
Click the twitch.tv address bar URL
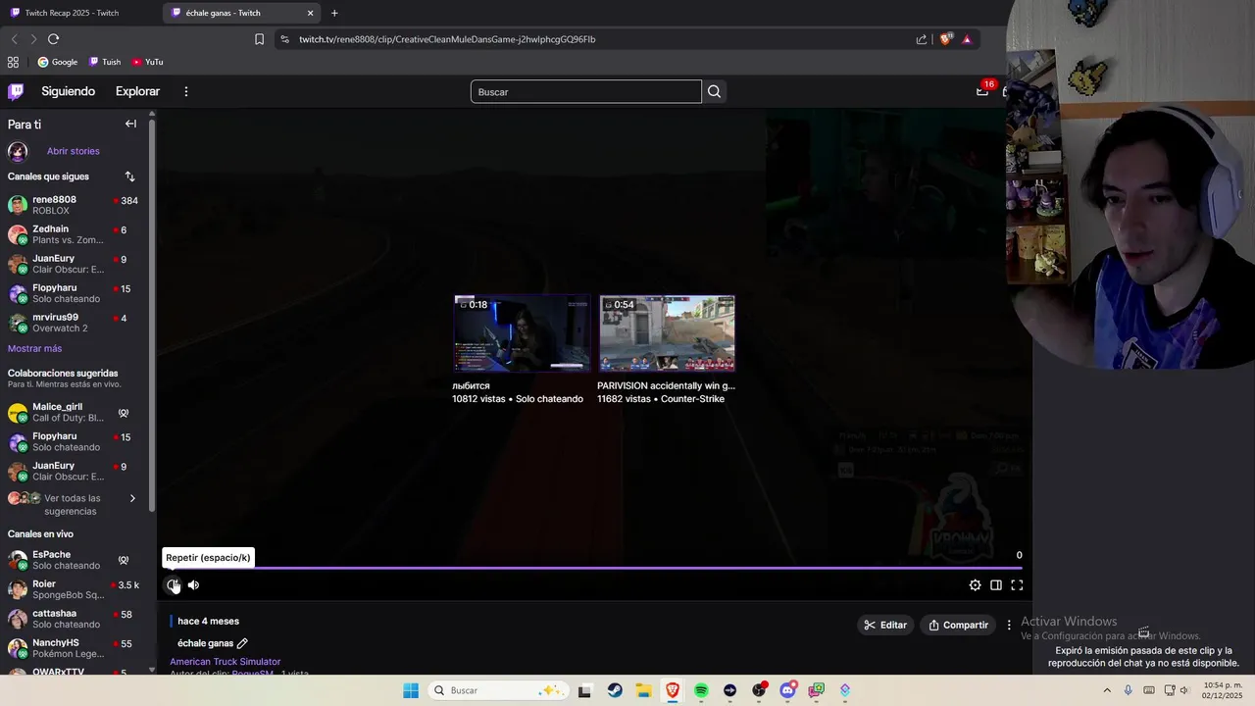point(447,39)
